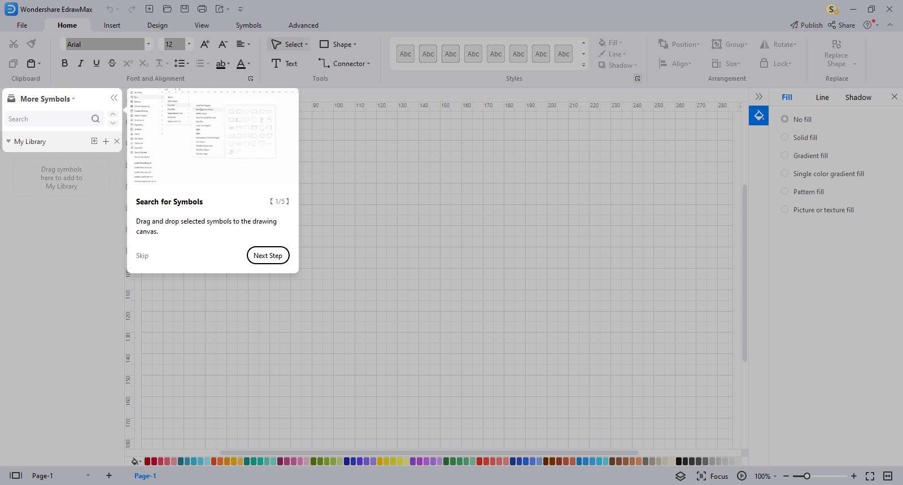Click the strikethrough text icon
903x485 pixels.
click(x=112, y=63)
